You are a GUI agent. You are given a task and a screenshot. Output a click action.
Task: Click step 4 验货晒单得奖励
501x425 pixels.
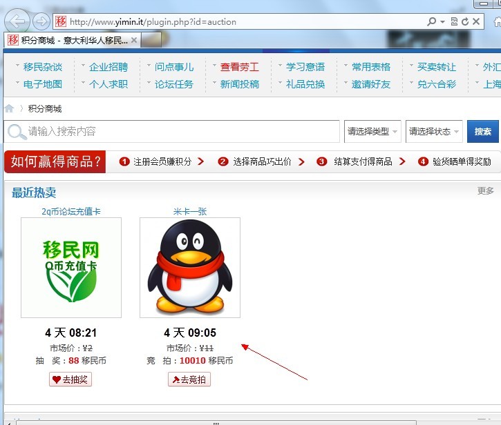coord(454,161)
